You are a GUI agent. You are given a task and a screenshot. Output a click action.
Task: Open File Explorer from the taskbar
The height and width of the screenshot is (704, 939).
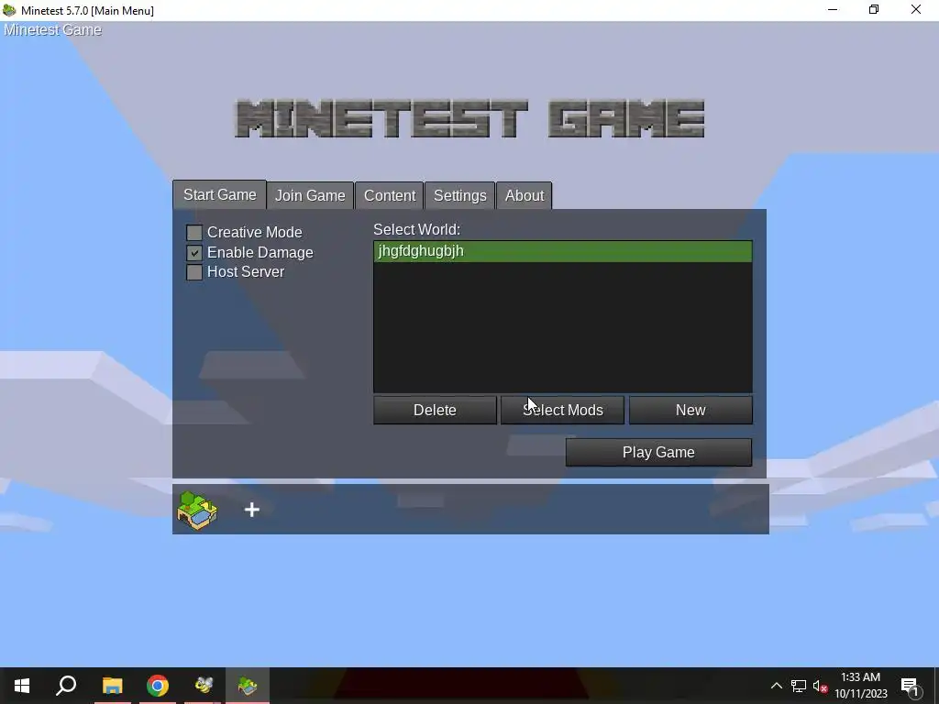pos(112,686)
